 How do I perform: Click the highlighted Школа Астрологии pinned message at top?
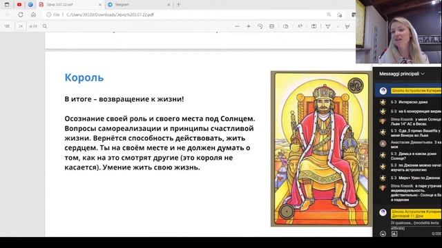(416, 90)
